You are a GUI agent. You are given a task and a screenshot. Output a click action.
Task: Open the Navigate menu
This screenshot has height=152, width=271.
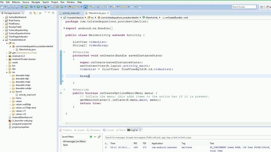pos(36,2)
